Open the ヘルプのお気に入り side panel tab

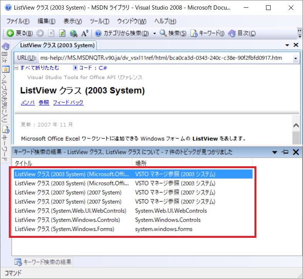pyautogui.click(x=5, y=95)
